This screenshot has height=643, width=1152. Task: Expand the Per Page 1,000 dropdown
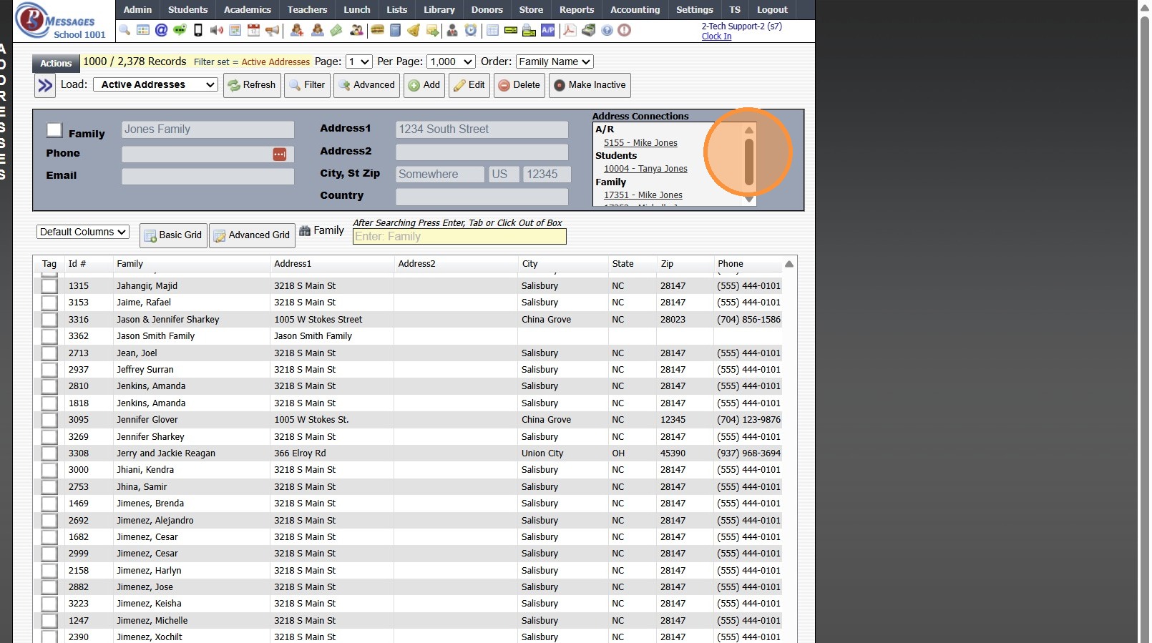[x=451, y=62]
